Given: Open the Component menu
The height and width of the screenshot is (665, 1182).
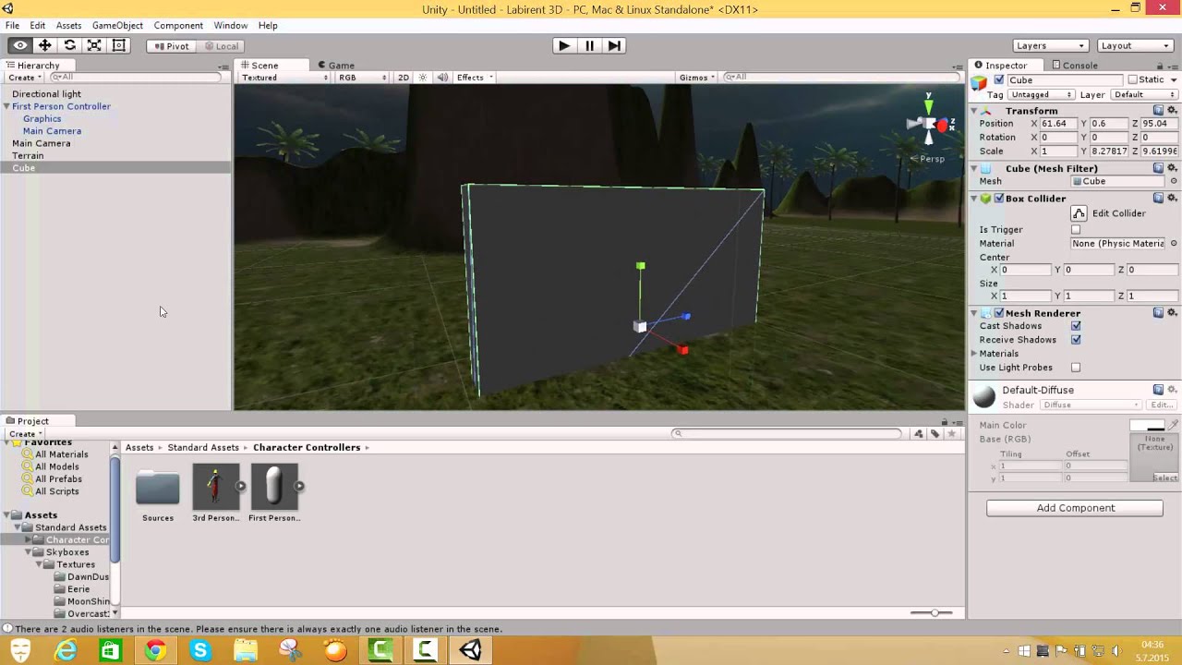Looking at the screenshot, I should (178, 25).
